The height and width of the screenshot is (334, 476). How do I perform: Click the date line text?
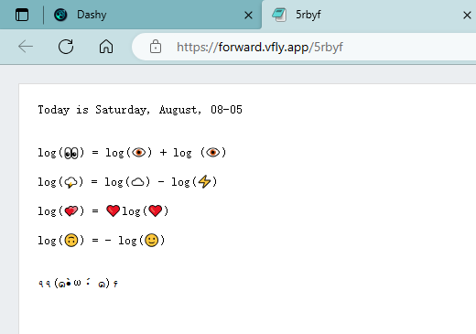(140, 110)
